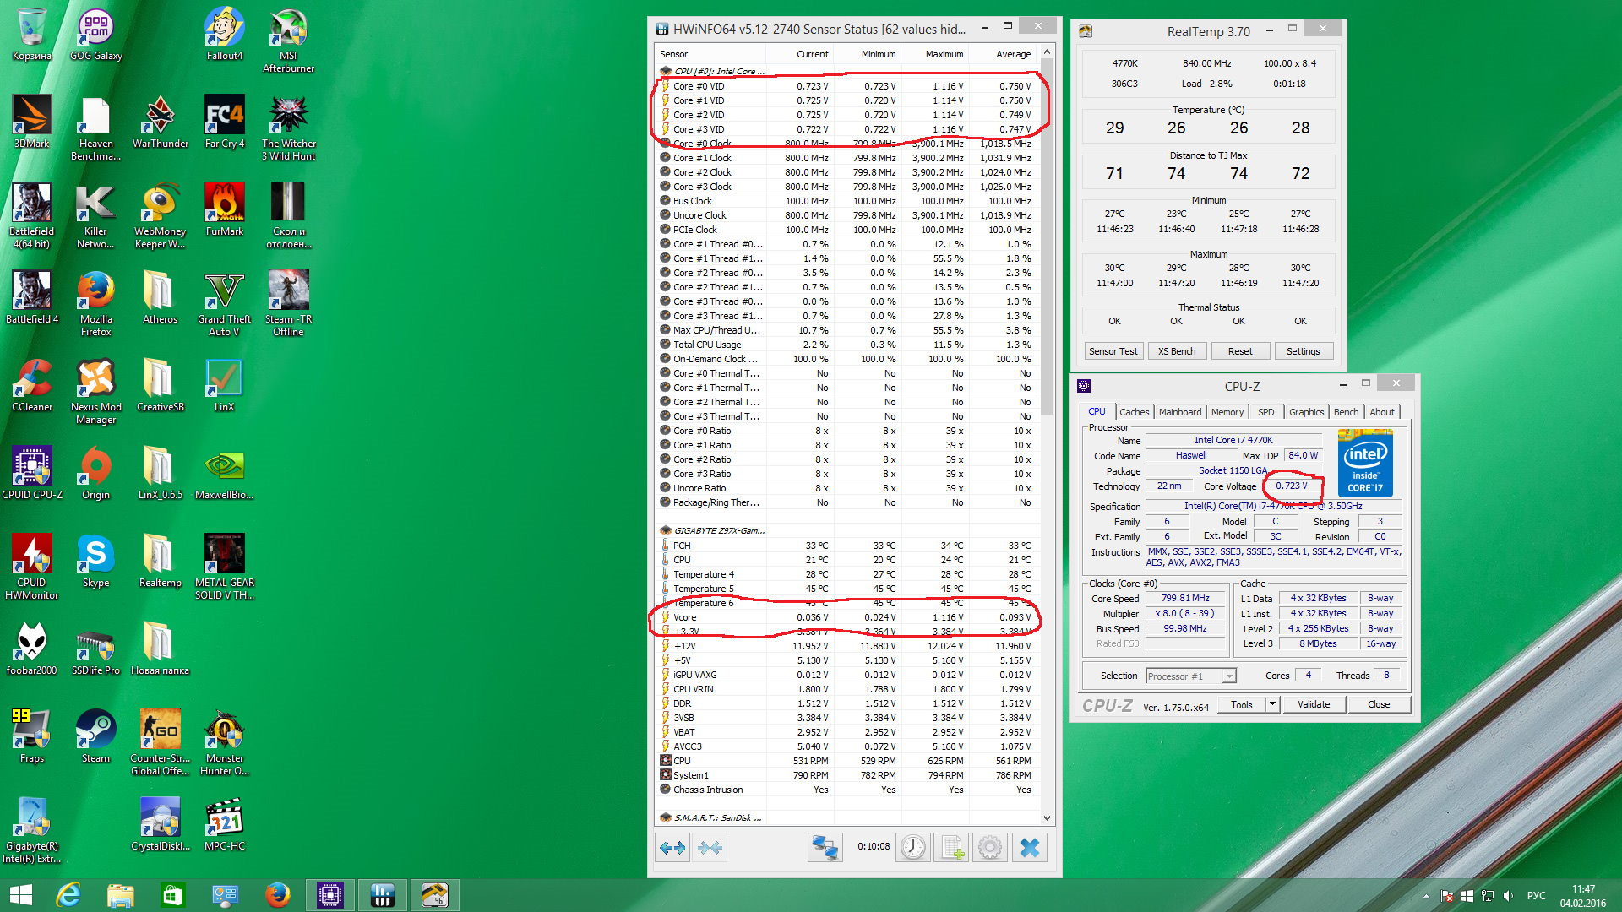The width and height of the screenshot is (1622, 912).
Task: Switch to the Mainboard tab in CPU-Z
Action: (1179, 412)
